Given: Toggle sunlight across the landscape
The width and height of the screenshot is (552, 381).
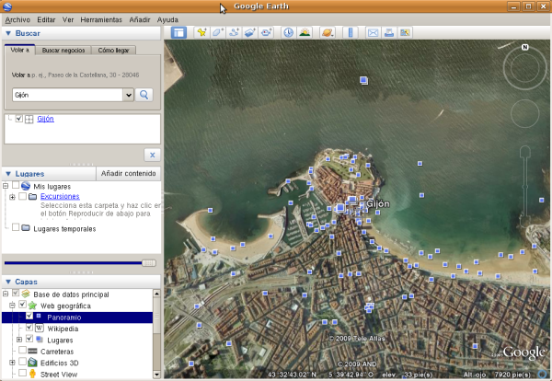Looking at the screenshot, I should pyautogui.click(x=304, y=32).
